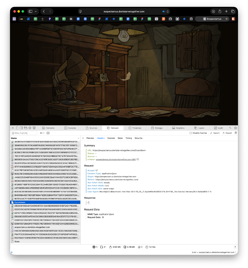Toggle the Safari sidebar button
Screen dimensions: 248x268
coord(30,11)
